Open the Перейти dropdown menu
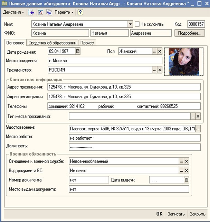The image size is (210, 222). click(x=64, y=12)
